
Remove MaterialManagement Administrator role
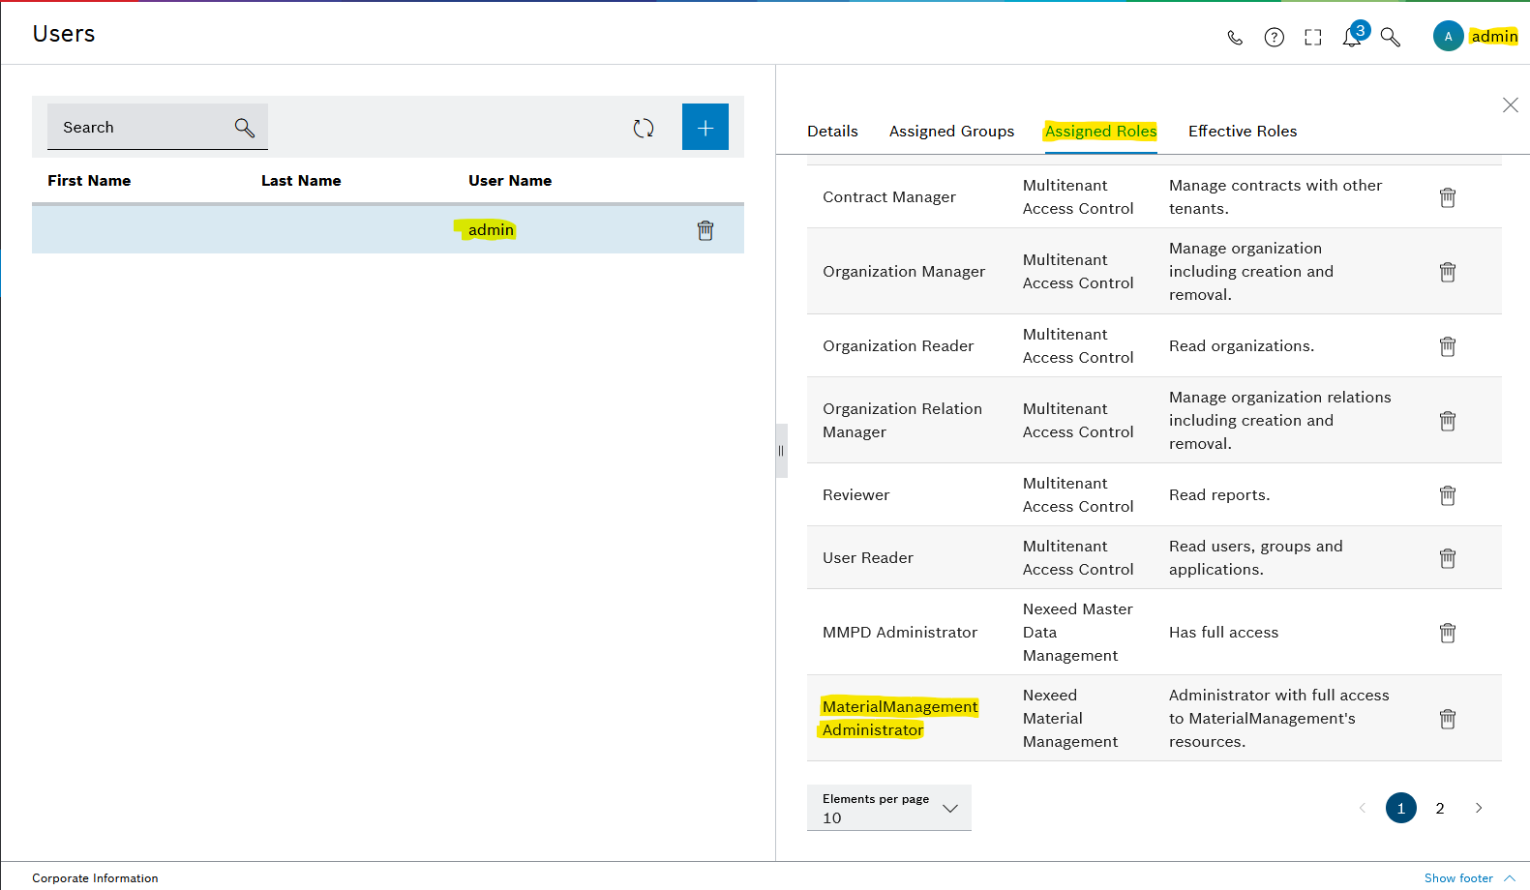point(1448,719)
